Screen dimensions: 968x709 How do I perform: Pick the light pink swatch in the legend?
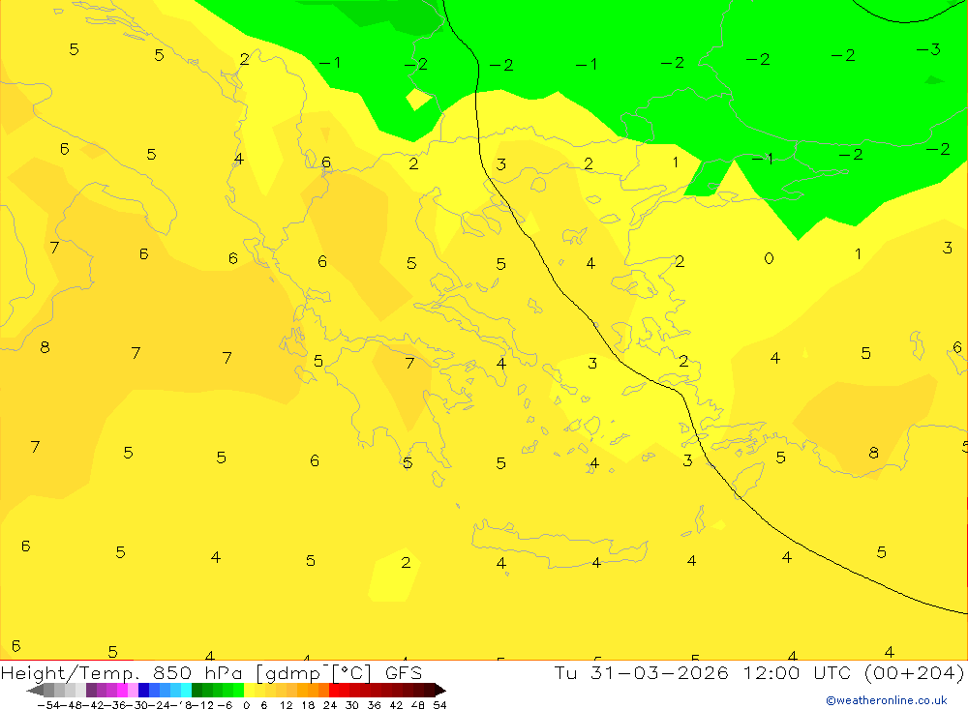133,690
